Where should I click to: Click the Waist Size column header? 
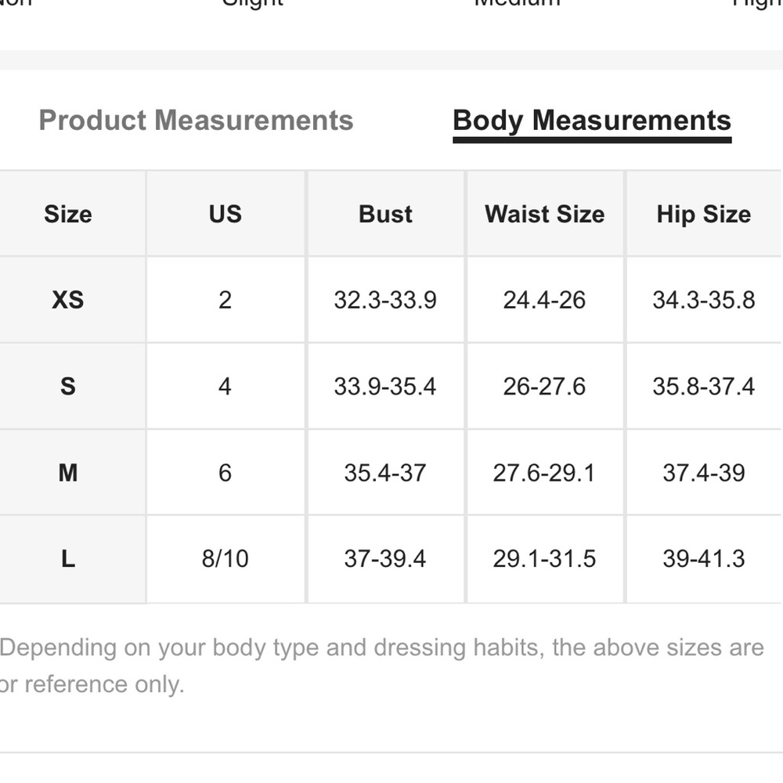click(545, 214)
